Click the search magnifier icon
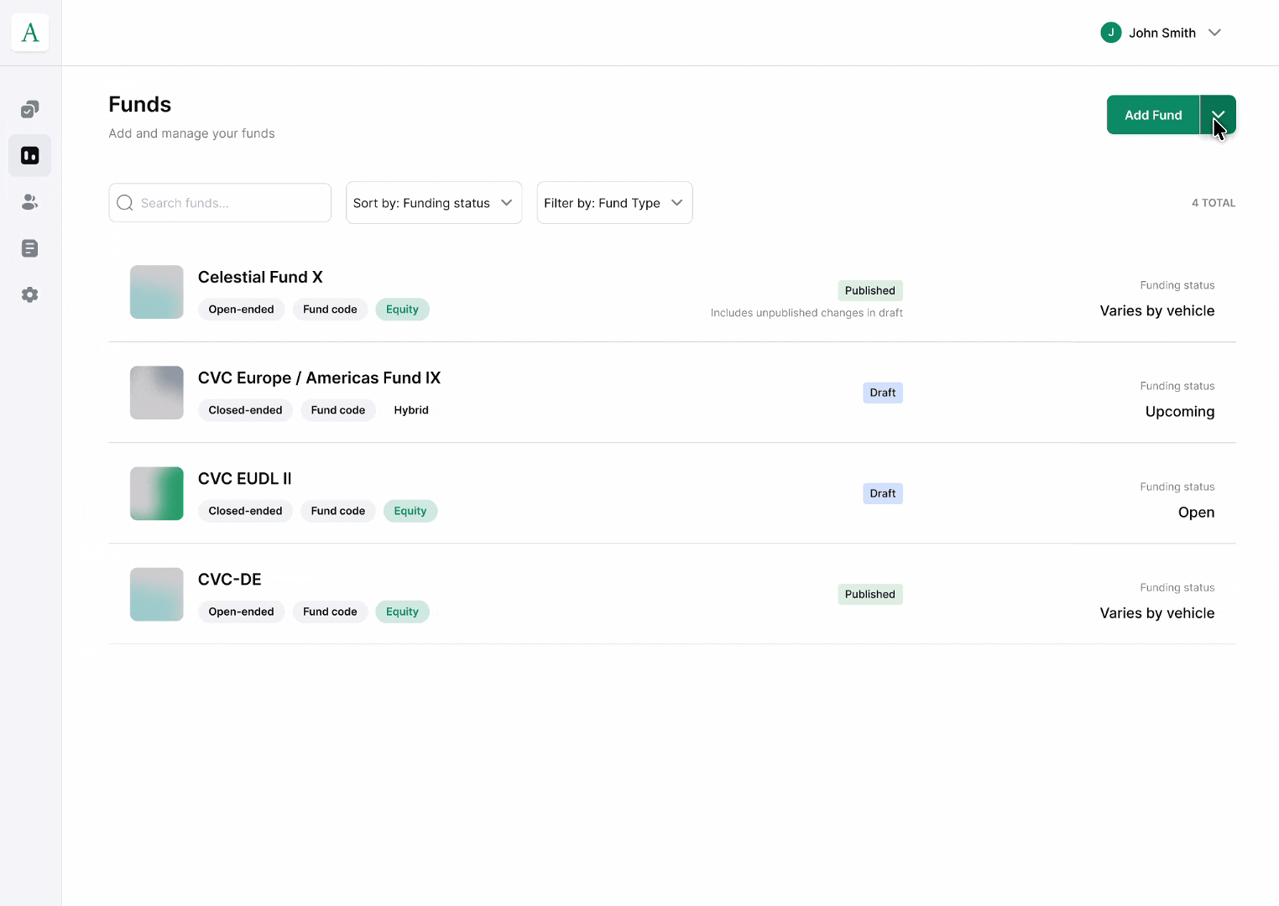The image size is (1279, 906). tap(125, 203)
